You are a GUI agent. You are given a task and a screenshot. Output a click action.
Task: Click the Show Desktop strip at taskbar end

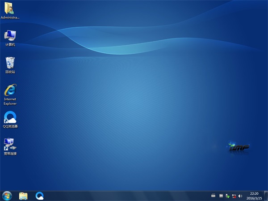[x=266, y=196]
